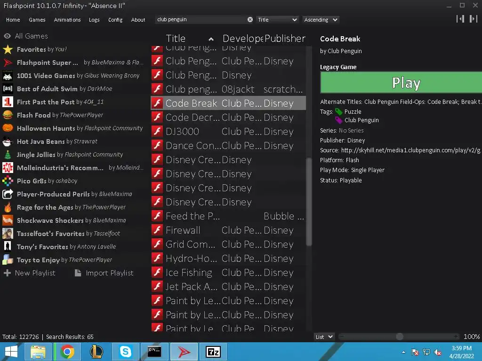Open 7-Zip from taskbar
The height and width of the screenshot is (361, 482).
click(x=213, y=352)
